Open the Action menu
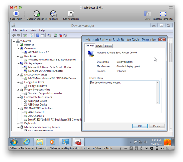183x162 pixels. pyautogui.click(x=24, y=30)
